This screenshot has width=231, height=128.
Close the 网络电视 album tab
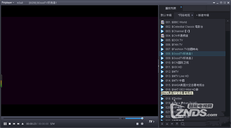pyautogui.click(x=192, y=15)
